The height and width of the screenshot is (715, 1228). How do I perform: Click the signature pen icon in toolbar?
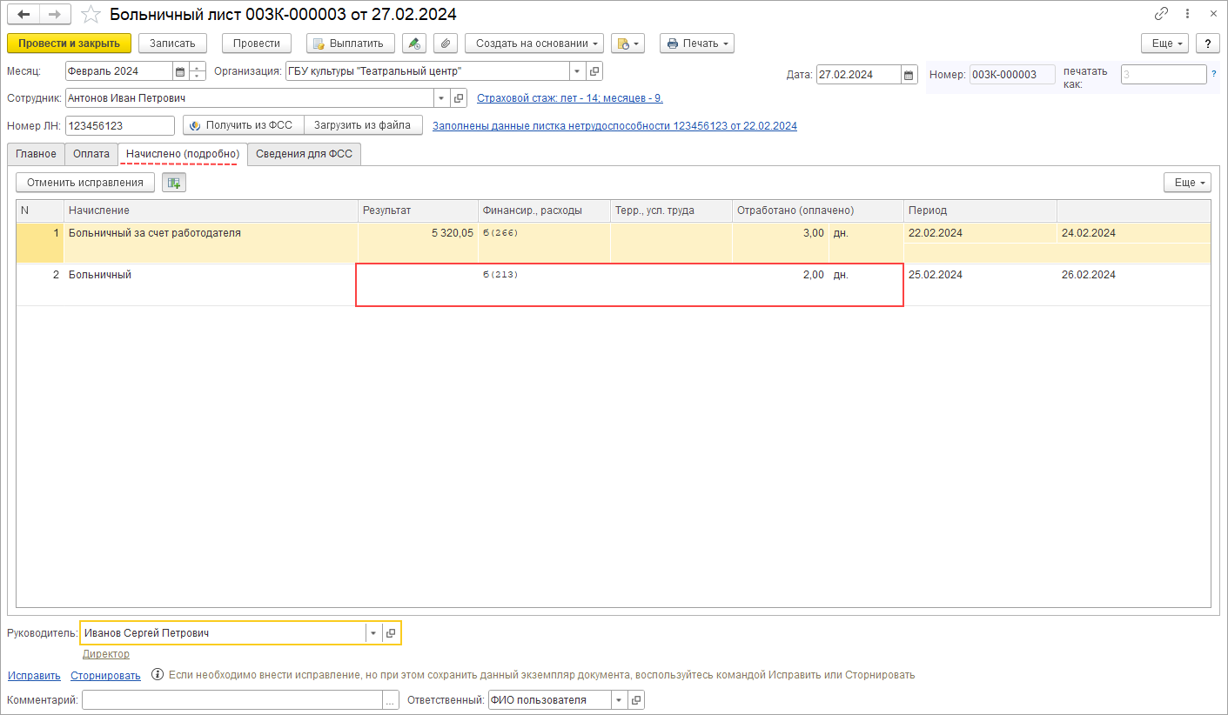click(414, 43)
